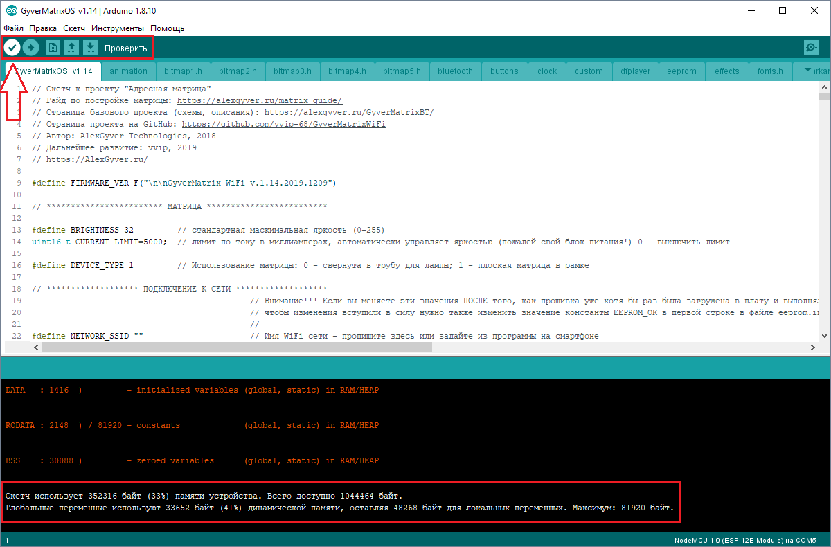The width and height of the screenshot is (831, 547).
Task: Click the editor scroll down arrow
Action: 824,336
